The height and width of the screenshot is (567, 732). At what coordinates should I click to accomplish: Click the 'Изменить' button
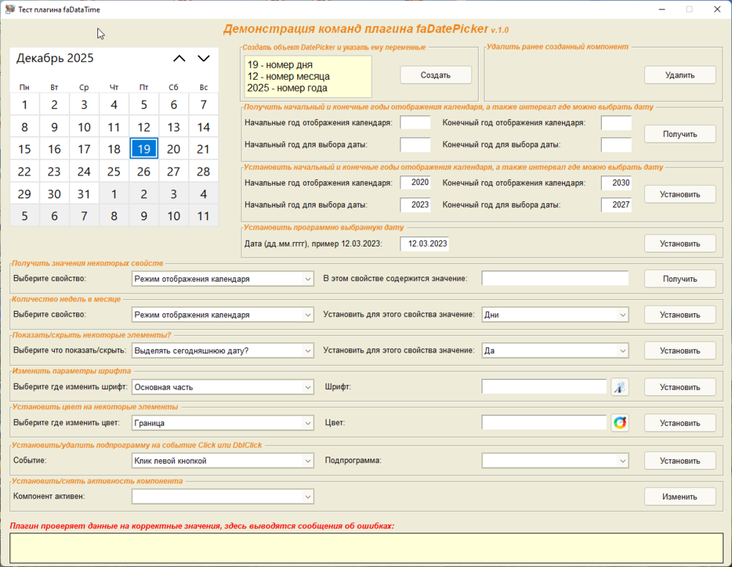pyautogui.click(x=680, y=497)
